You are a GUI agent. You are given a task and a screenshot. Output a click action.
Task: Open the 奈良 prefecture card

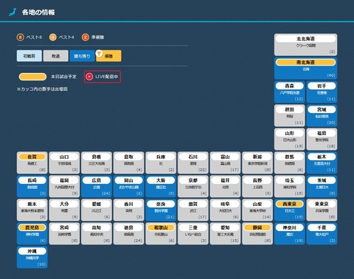161,210
